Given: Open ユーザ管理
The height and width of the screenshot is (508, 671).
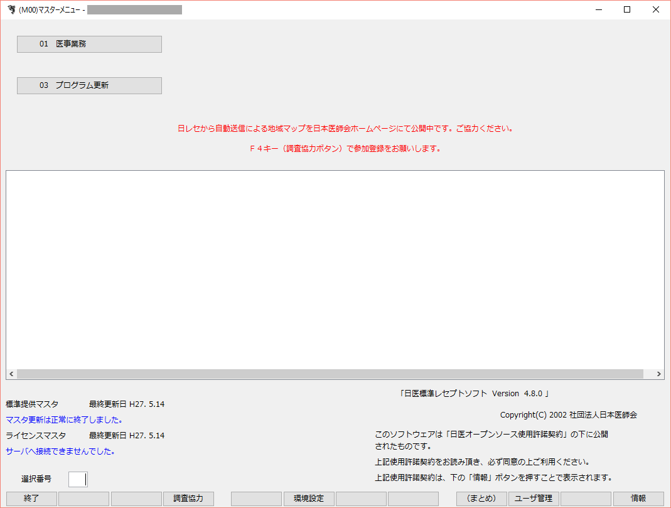Looking at the screenshot, I should click(534, 499).
